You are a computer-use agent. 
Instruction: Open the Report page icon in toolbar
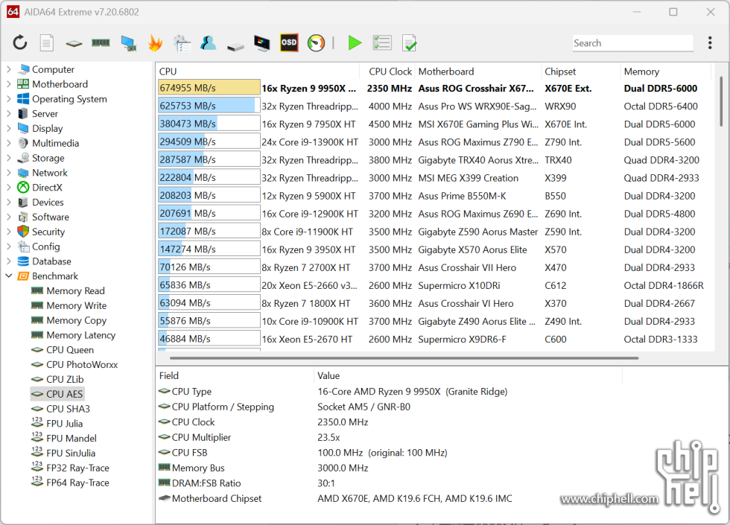46,43
